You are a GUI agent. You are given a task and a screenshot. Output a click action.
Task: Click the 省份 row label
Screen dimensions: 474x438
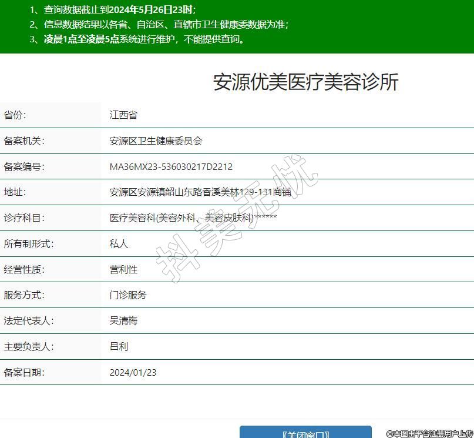click(15, 115)
